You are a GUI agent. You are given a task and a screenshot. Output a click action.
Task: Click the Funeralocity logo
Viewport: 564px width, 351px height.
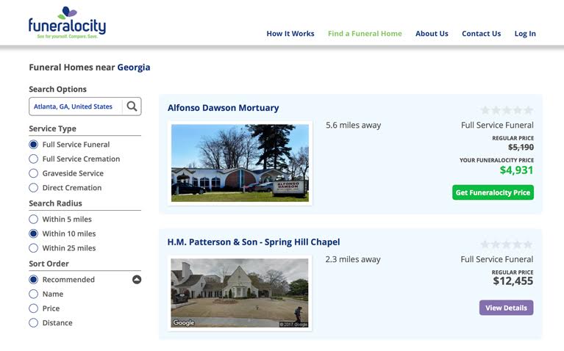coord(67,22)
